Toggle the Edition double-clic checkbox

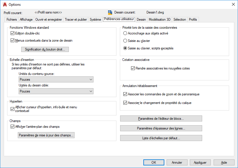click(x=12, y=33)
